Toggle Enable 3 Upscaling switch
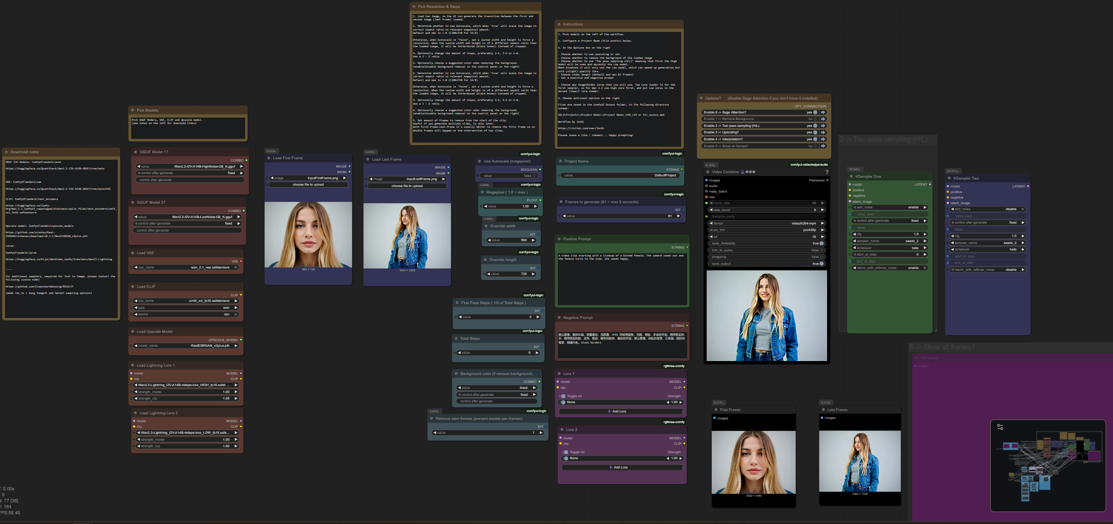 816,132
